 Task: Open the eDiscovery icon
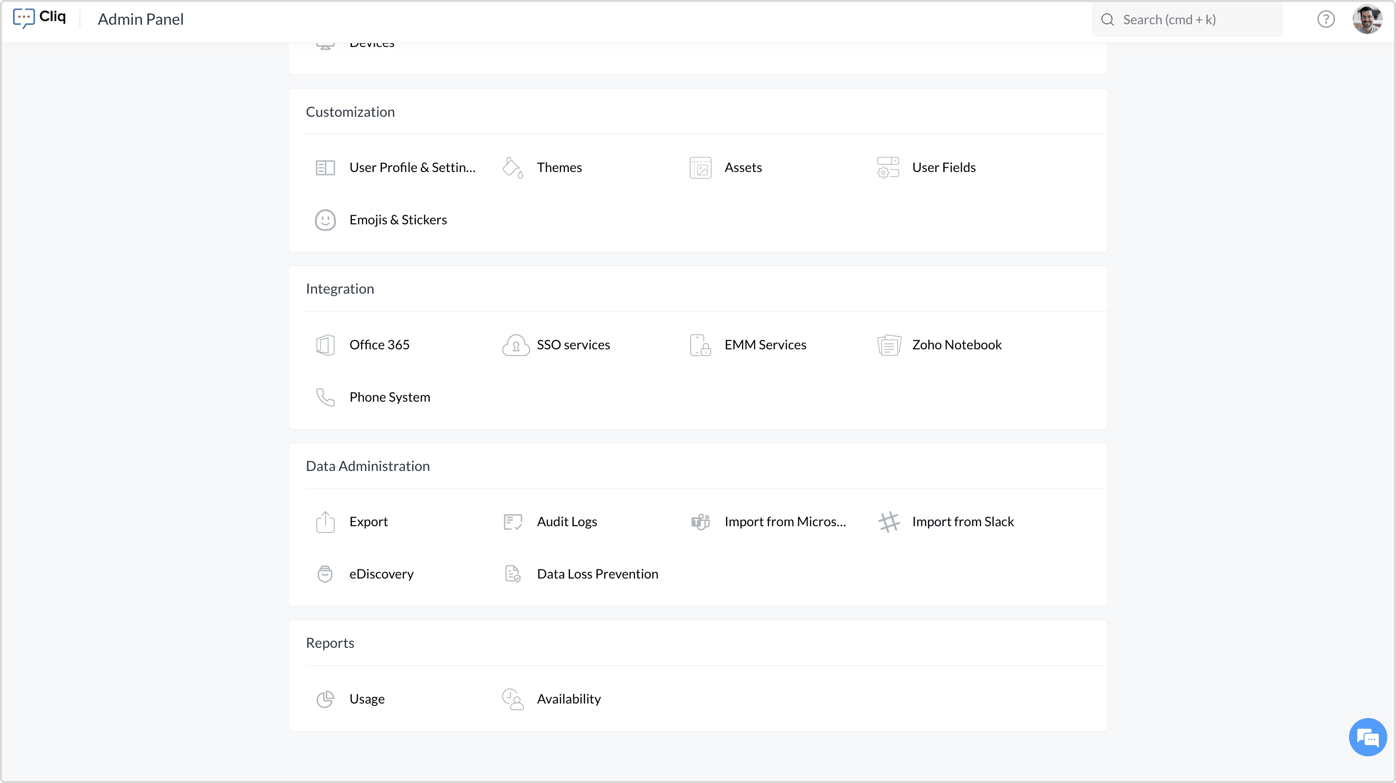tap(325, 574)
